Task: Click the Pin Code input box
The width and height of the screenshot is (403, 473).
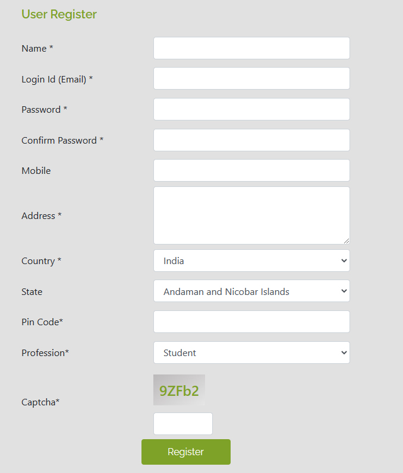Action: [x=251, y=322]
